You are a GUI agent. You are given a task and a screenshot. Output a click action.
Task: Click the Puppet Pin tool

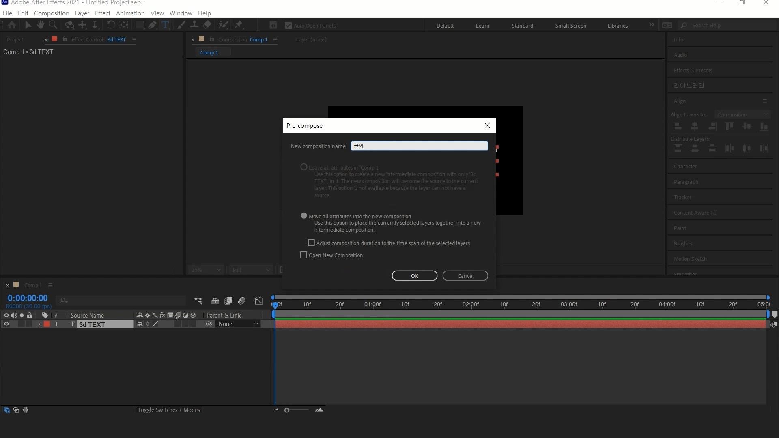[239, 25]
